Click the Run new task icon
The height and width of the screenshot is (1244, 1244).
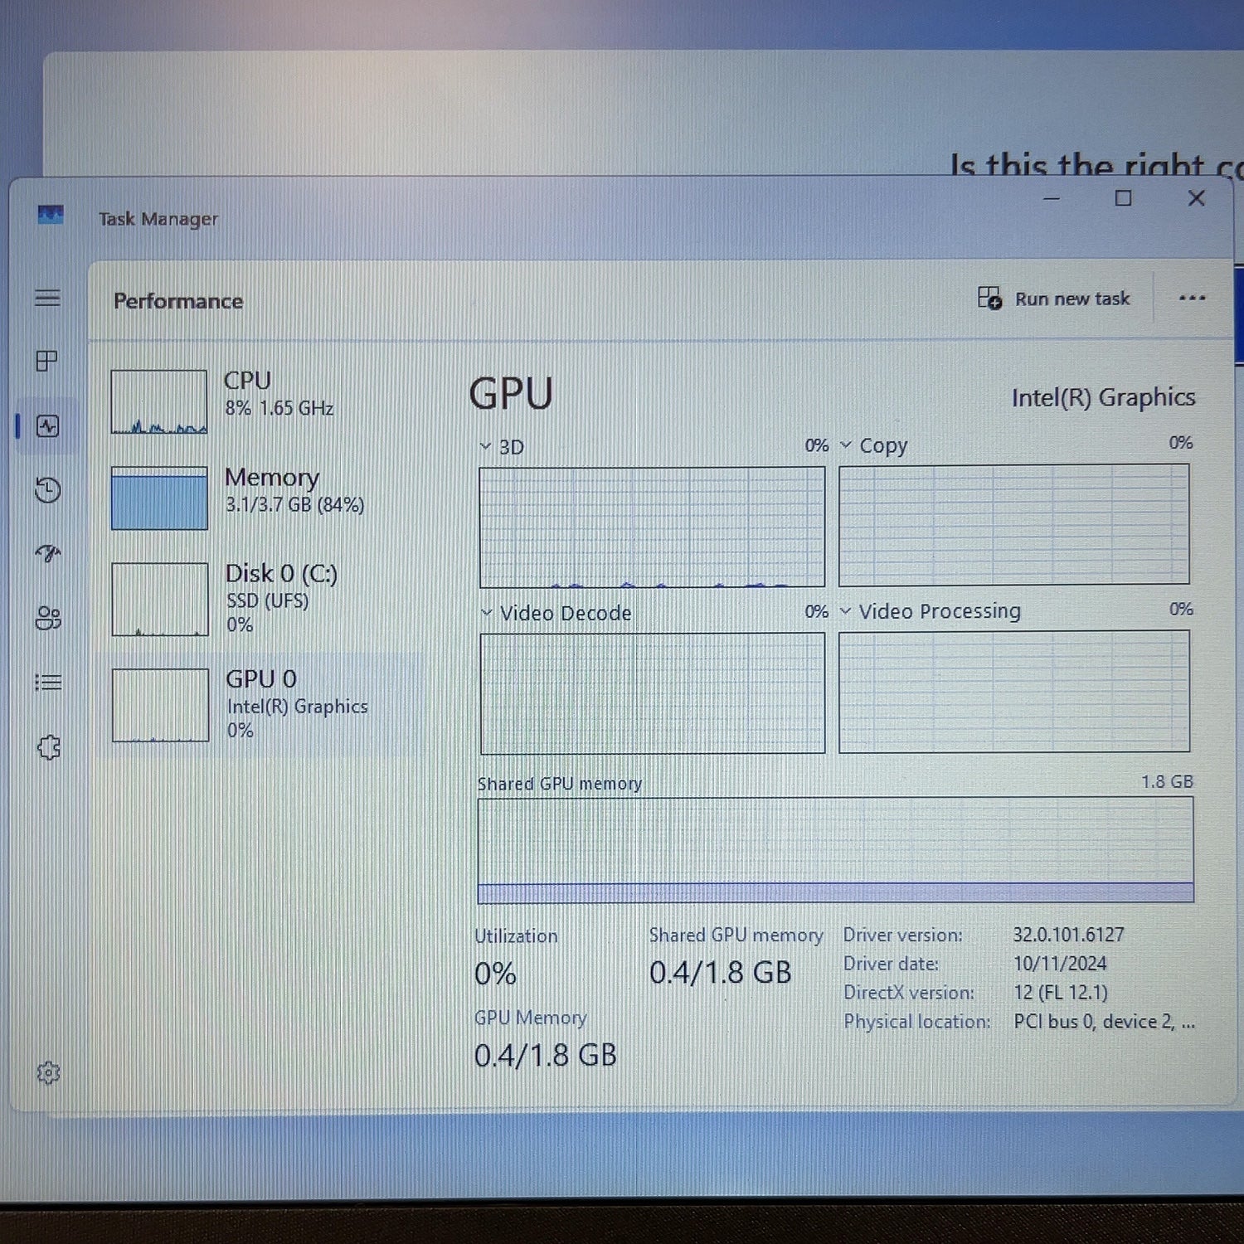[x=989, y=298]
